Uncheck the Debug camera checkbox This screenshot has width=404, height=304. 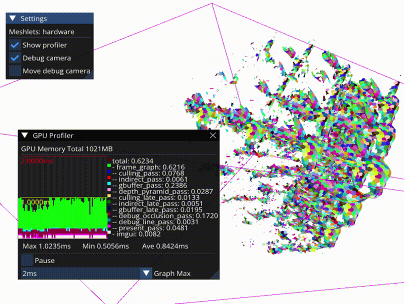[15, 58]
